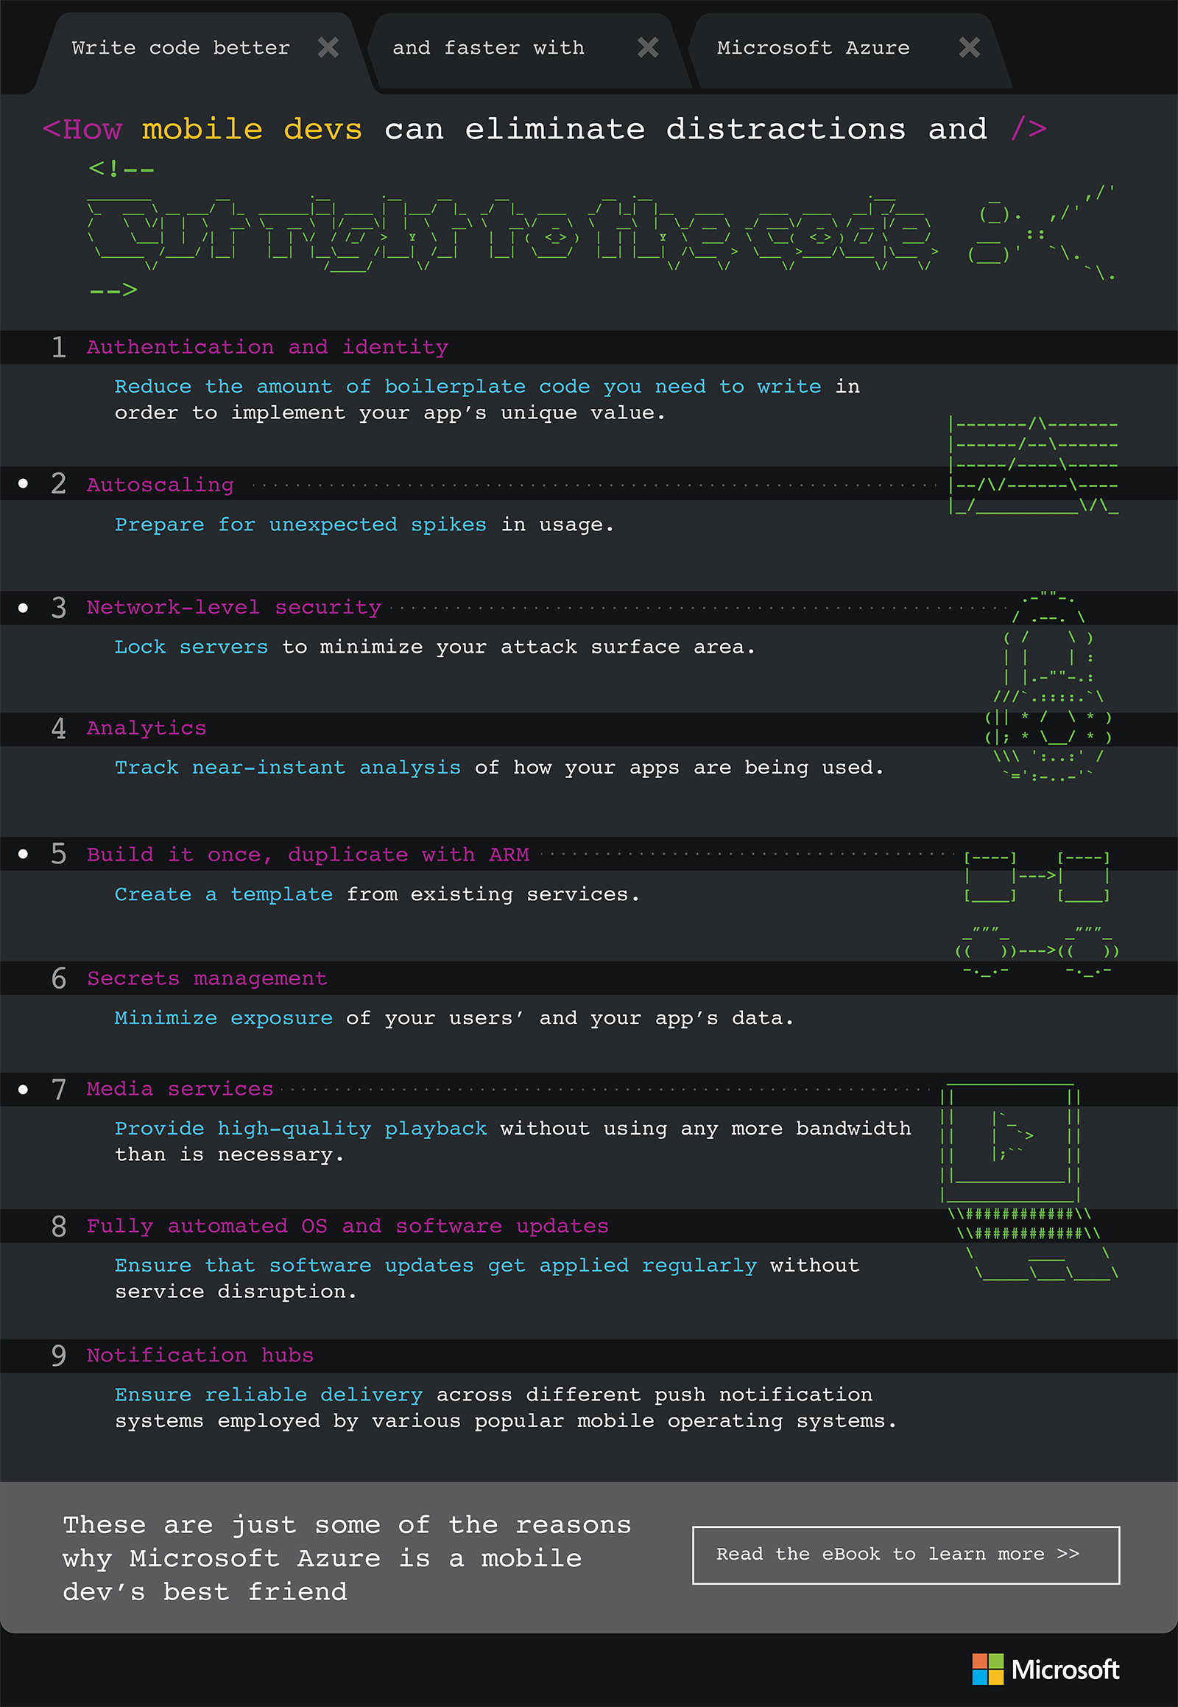Click 'Read the eBook to learn more' button

pyautogui.click(x=906, y=1554)
